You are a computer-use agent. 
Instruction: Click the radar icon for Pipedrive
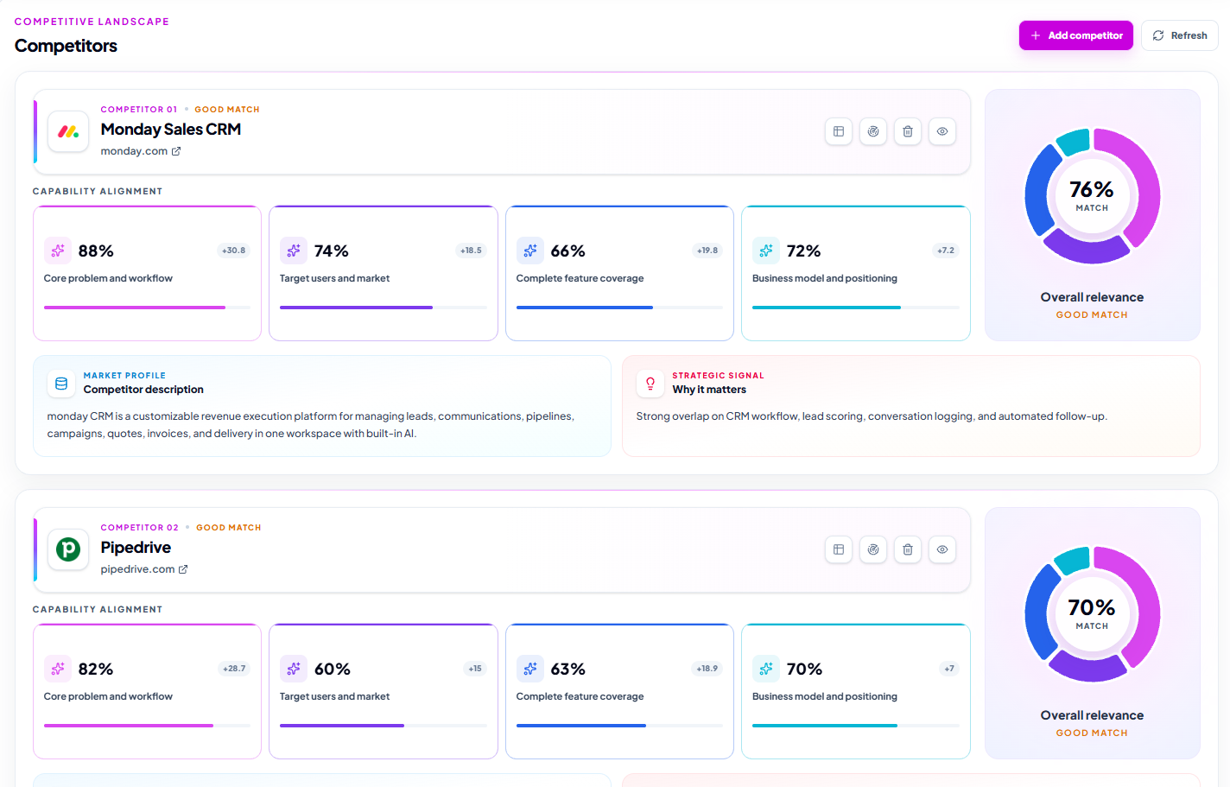click(873, 549)
